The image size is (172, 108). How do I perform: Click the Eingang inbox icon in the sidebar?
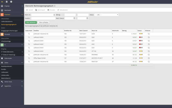pyautogui.click(x=2, y=6)
